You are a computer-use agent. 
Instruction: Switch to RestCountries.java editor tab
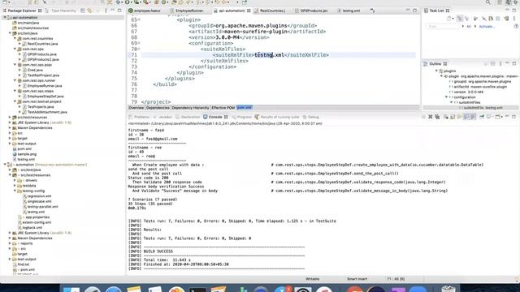270,11
